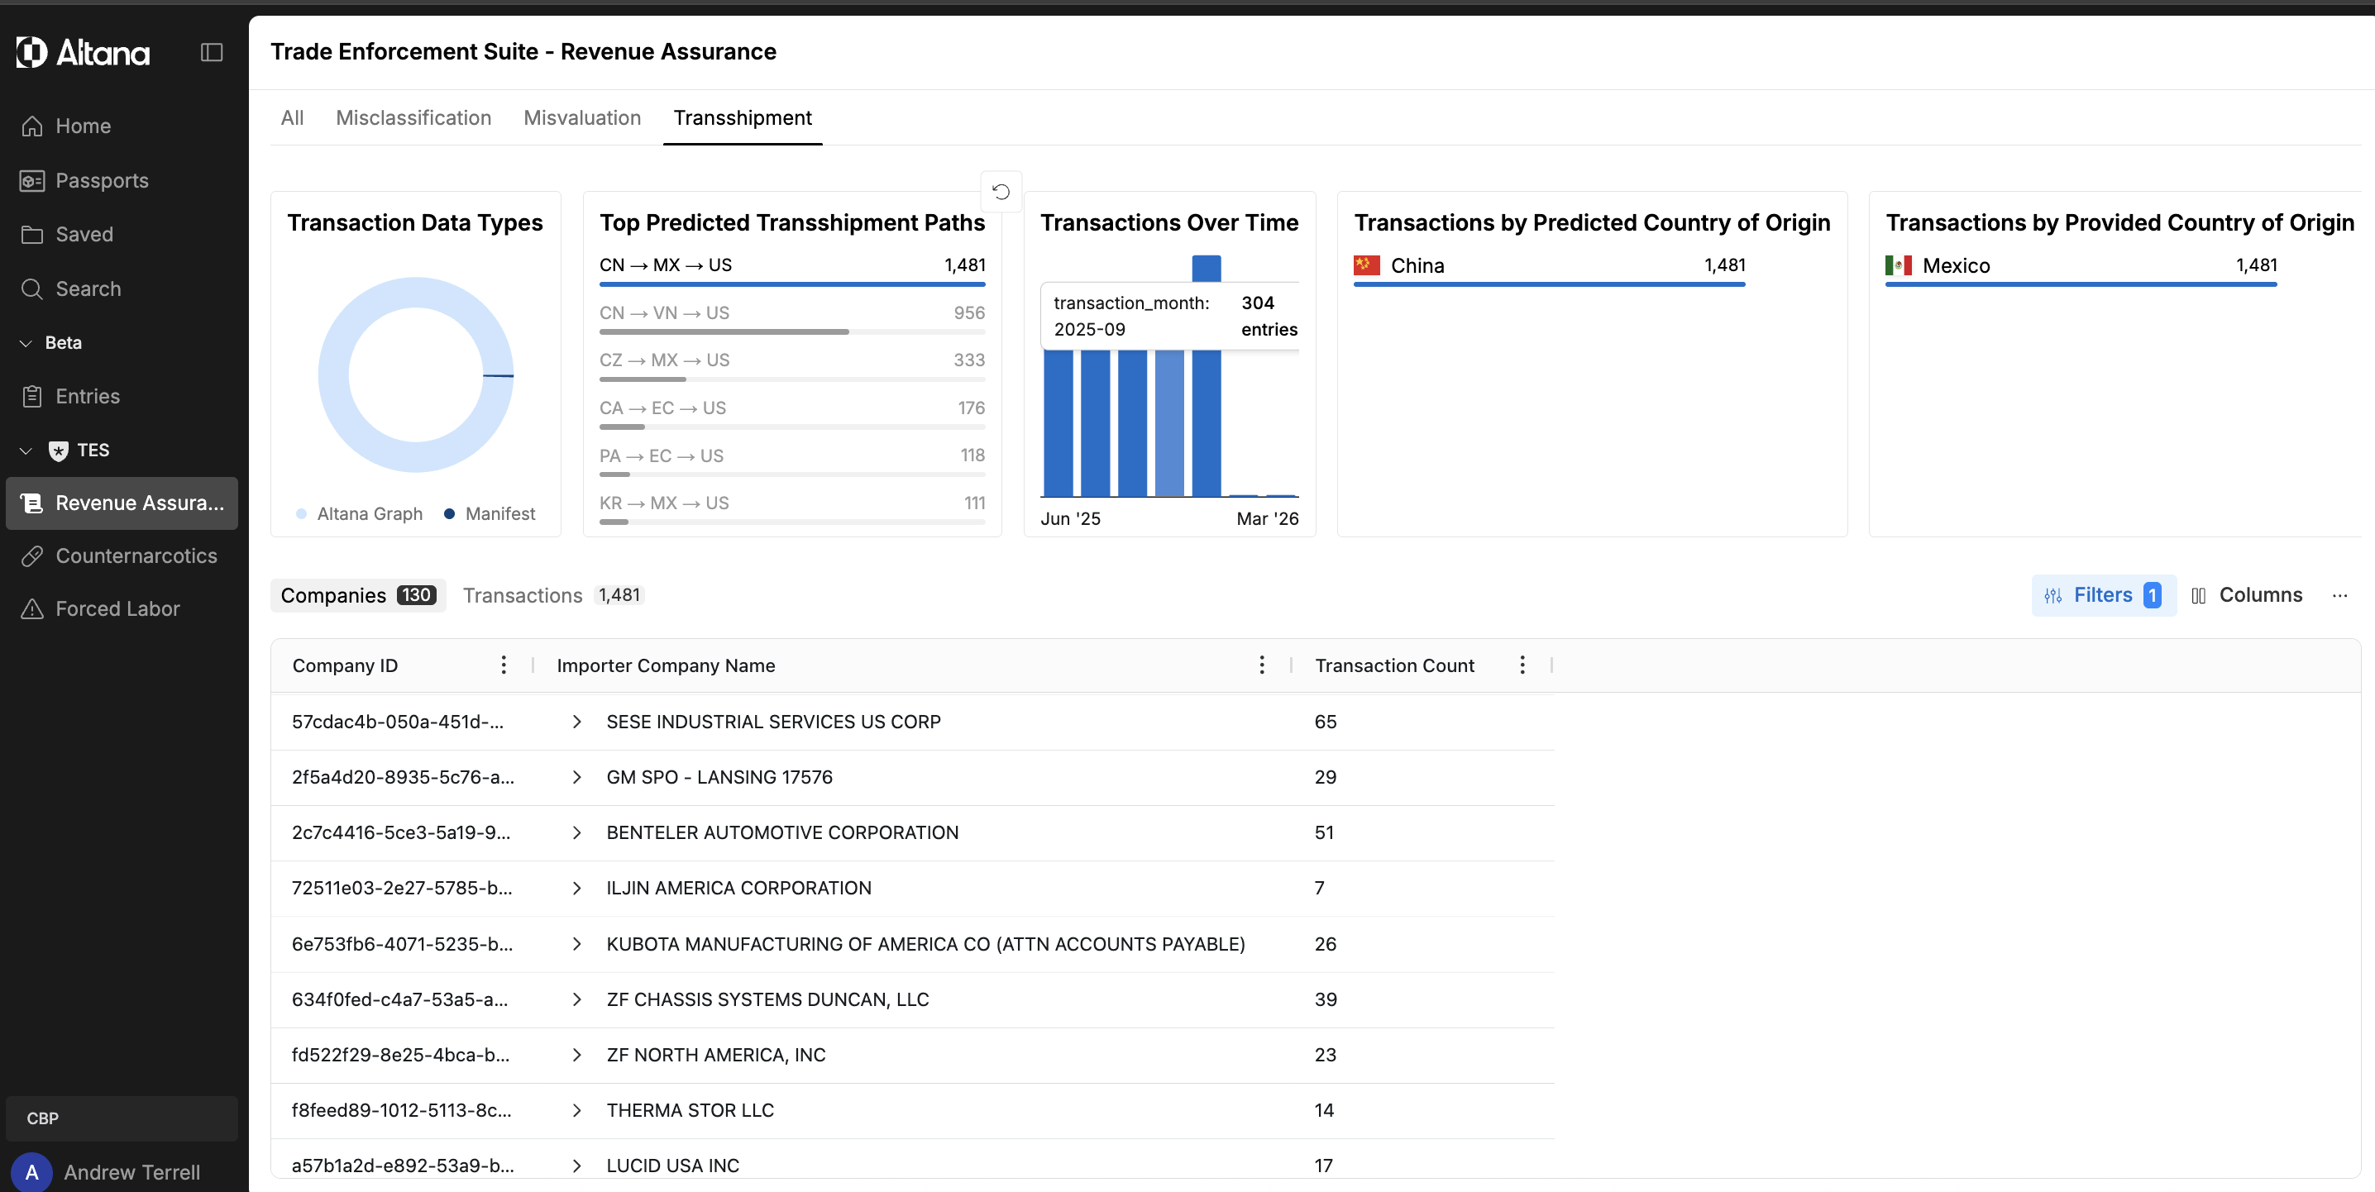Click the Company ID column header

pyautogui.click(x=345, y=665)
